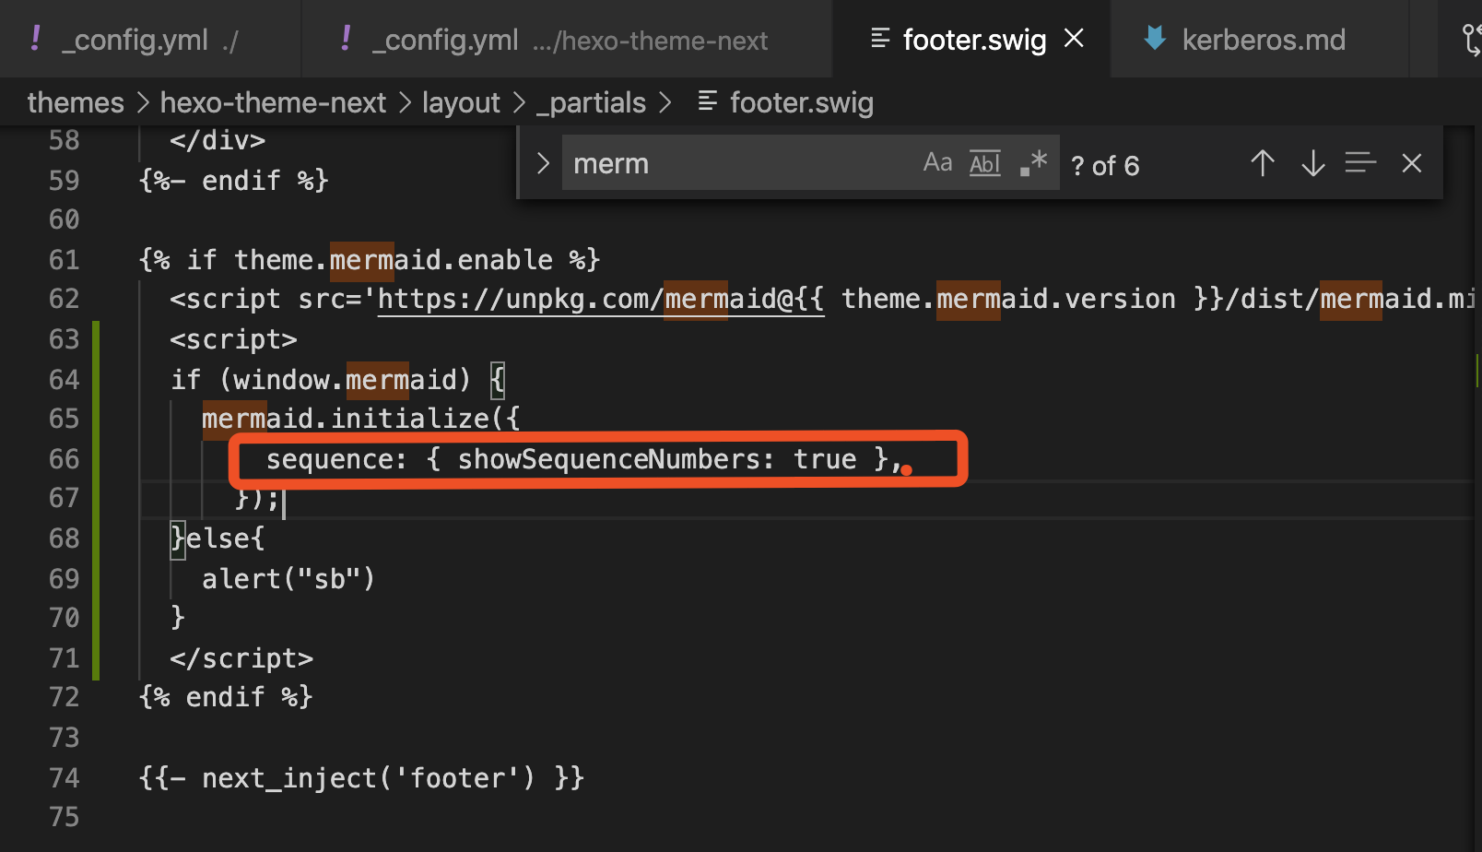This screenshot has height=852, width=1482.
Task: Click the green change indicator beside line 67
Action: (96, 498)
